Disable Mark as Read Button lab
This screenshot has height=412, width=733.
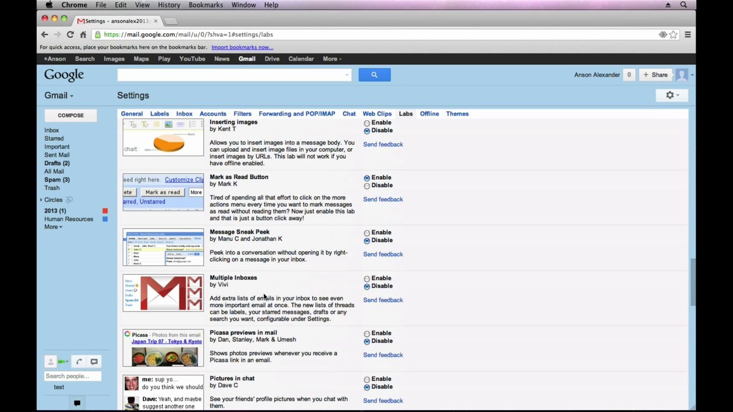click(x=367, y=186)
